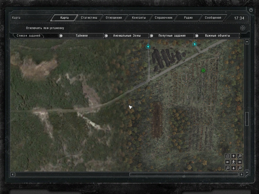259x194 pixels.
Task: Pan the map down with arrow
Action: pyautogui.click(x=233, y=168)
